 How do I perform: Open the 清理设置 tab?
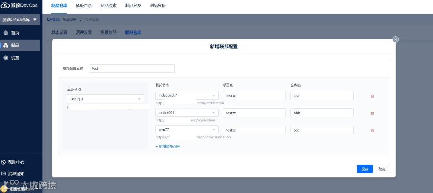[x=84, y=33]
